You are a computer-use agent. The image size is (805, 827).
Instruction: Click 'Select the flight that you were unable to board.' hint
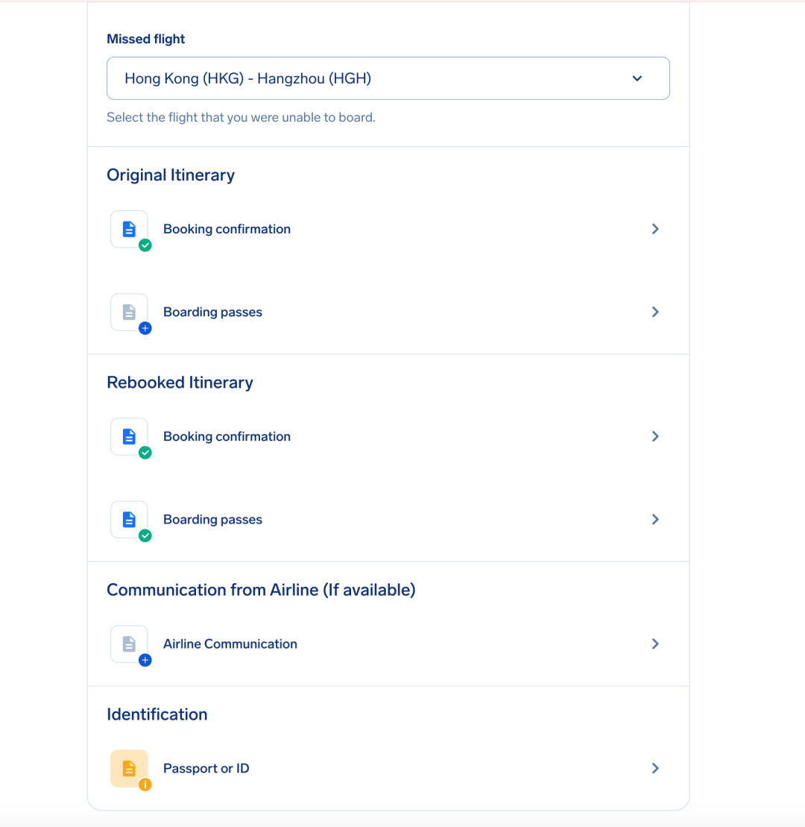[x=241, y=117]
